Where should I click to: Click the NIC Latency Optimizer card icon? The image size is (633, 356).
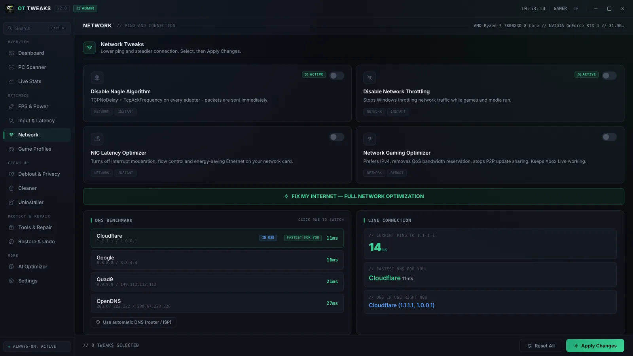(x=97, y=139)
